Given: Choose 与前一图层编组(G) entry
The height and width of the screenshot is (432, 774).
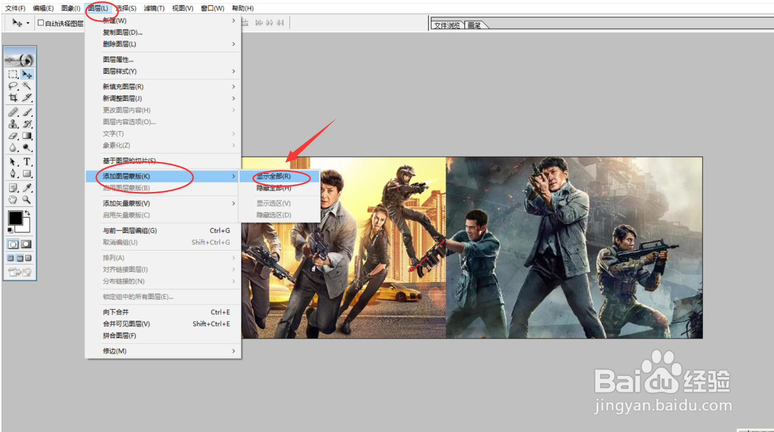Looking at the screenshot, I should 163,231.
